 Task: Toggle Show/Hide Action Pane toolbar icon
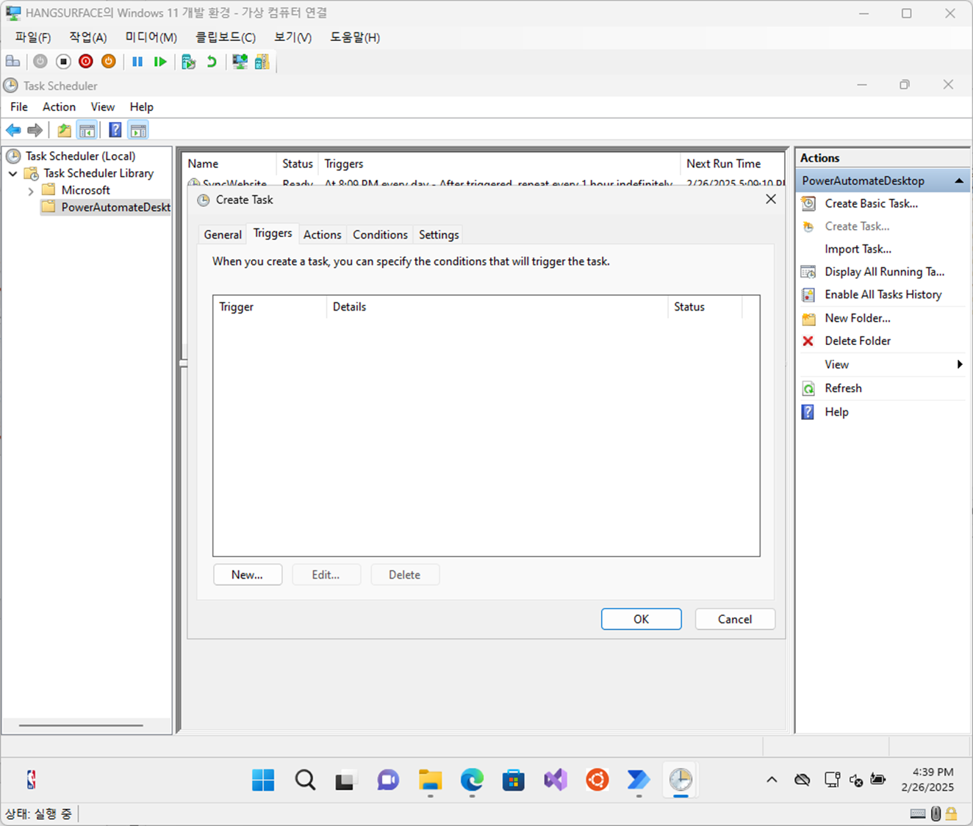click(138, 131)
